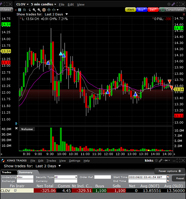Image resolution: width=186 pixels, height=199 pixels.
Task: Click the chart window link group chain icon
Action: (x=173, y=4)
